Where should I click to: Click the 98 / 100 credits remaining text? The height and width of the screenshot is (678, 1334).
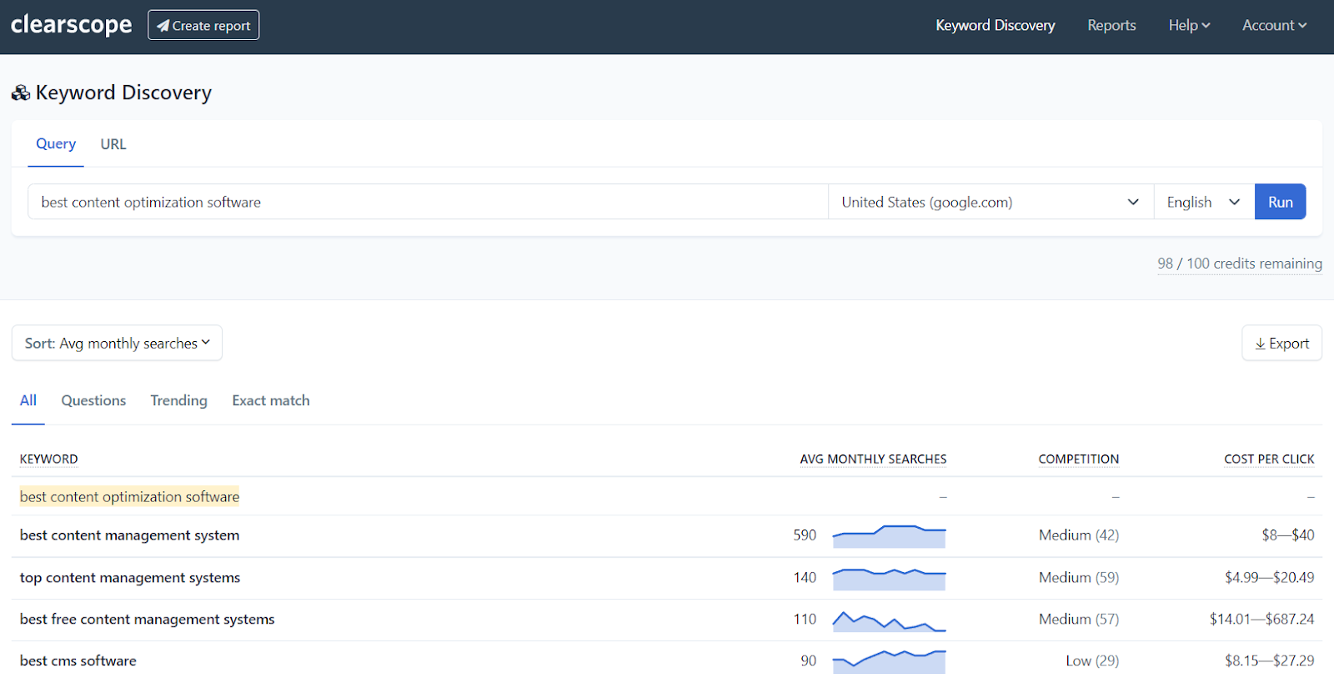point(1240,264)
